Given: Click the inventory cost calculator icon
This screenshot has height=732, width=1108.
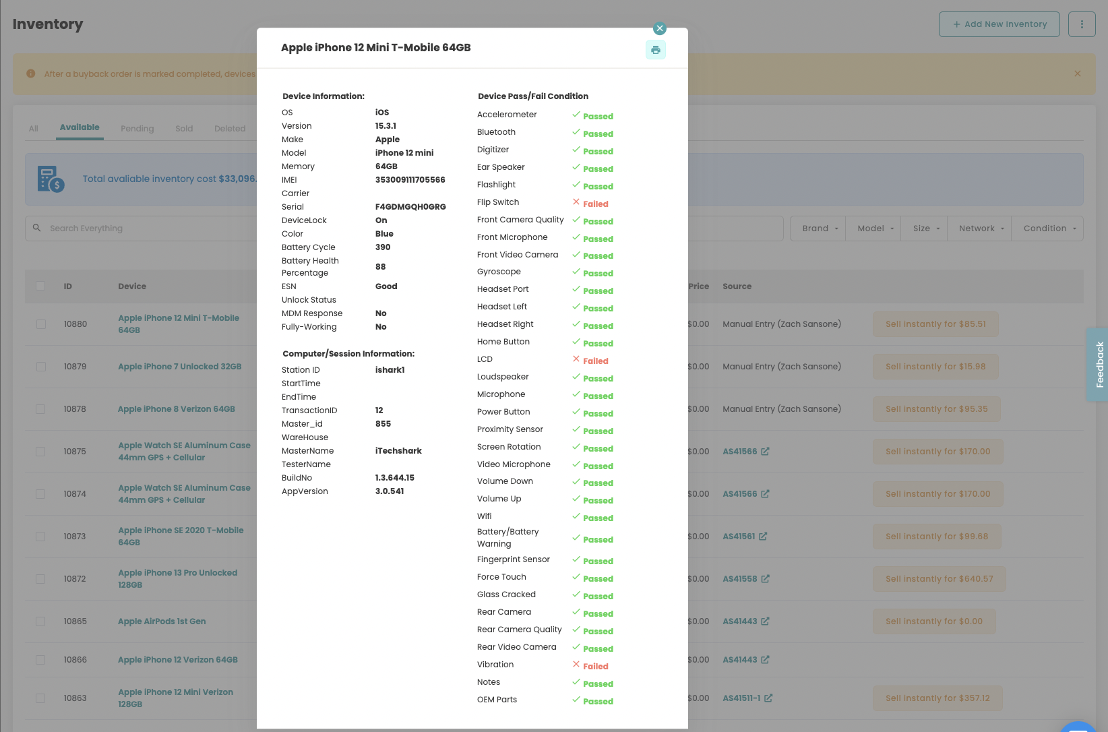Looking at the screenshot, I should click(51, 179).
